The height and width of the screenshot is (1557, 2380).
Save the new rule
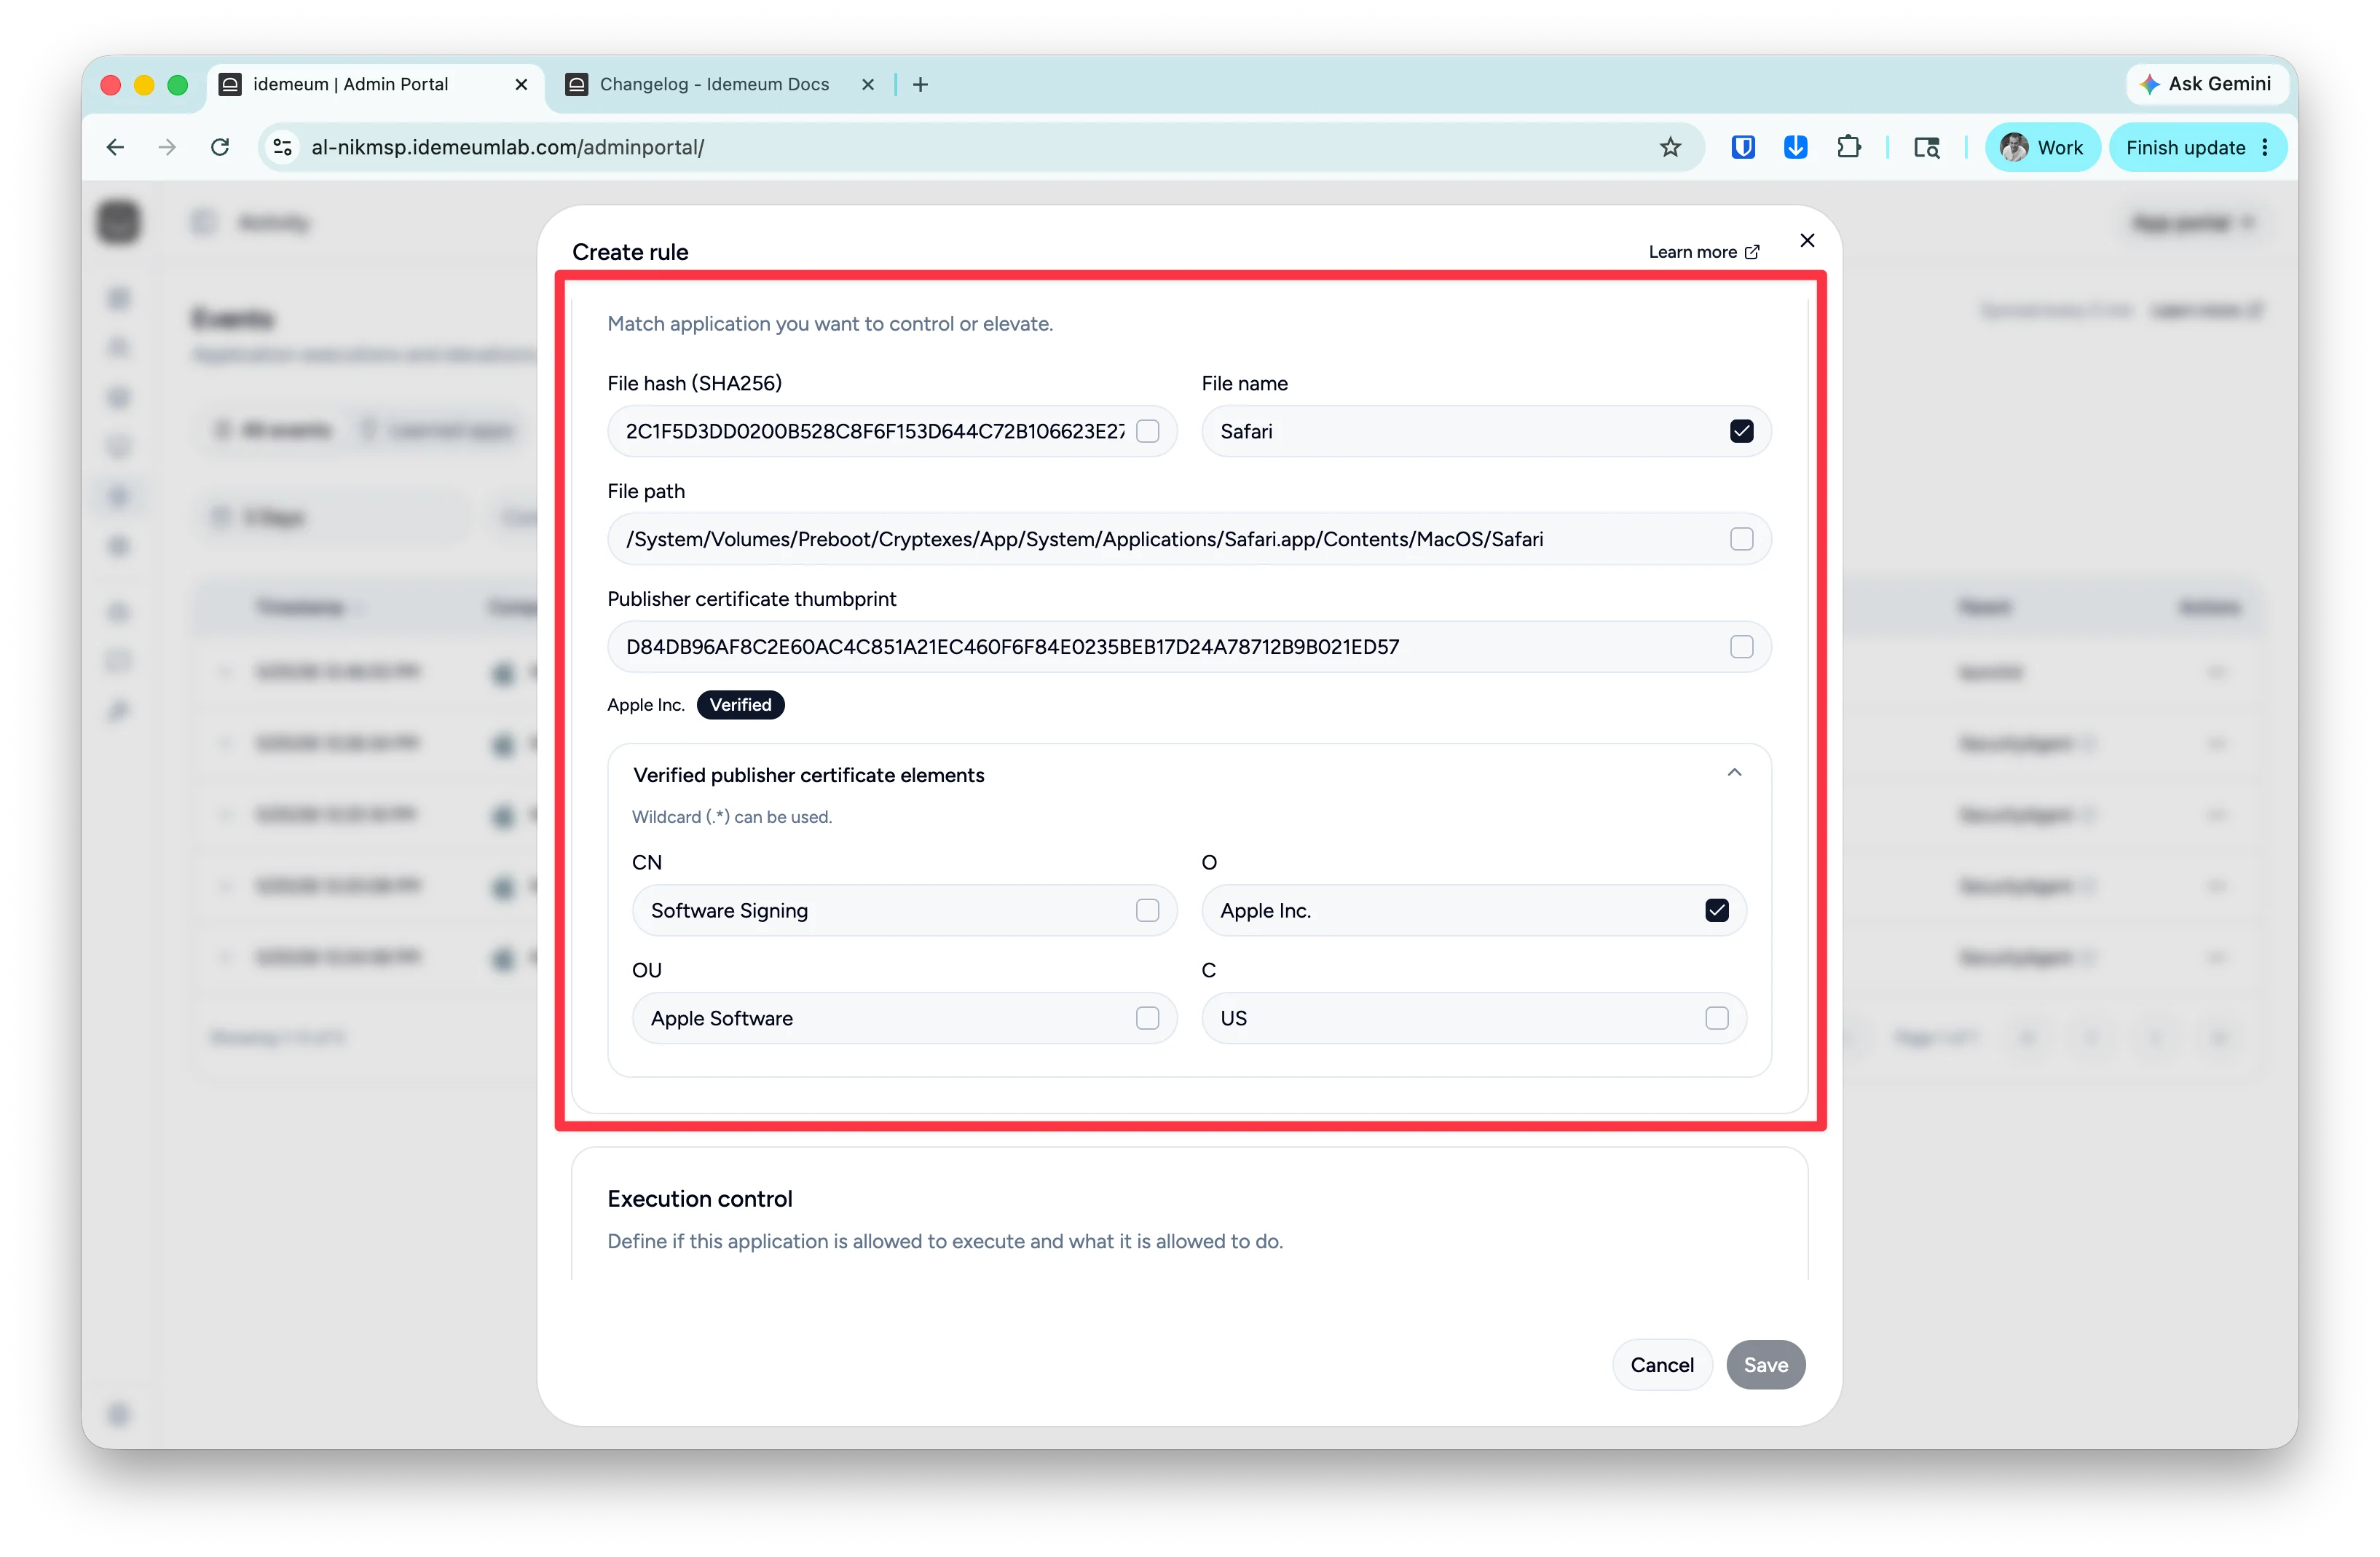1765,1365
